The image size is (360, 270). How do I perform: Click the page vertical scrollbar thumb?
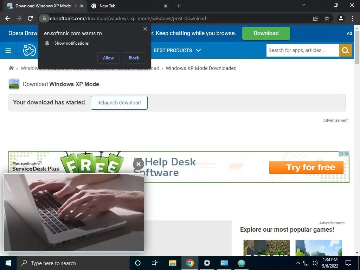point(357,47)
